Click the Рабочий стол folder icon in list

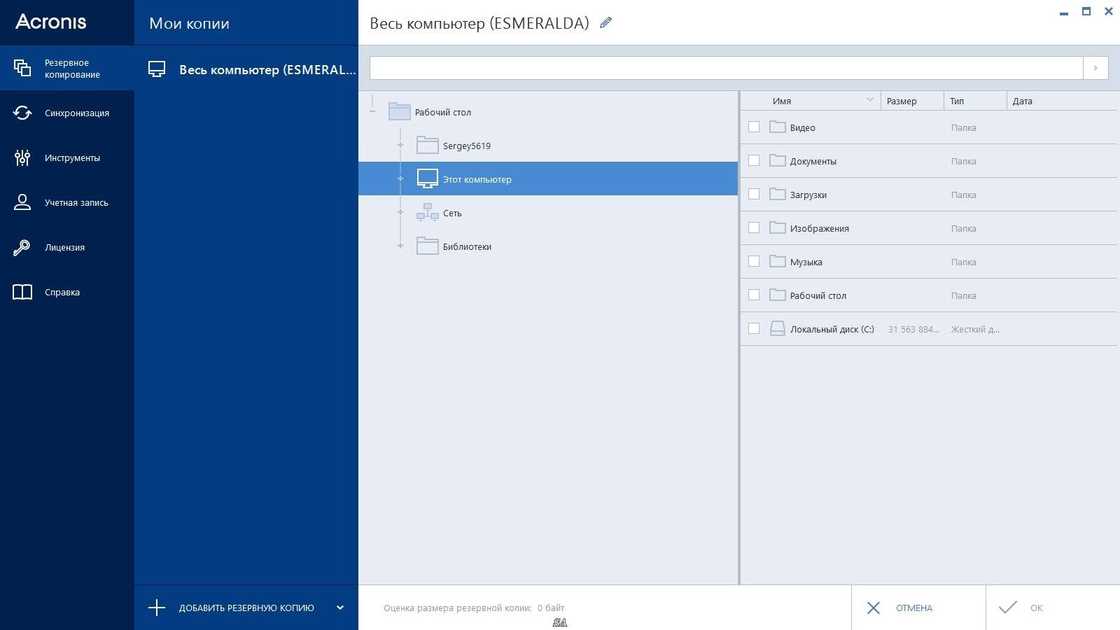click(778, 295)
